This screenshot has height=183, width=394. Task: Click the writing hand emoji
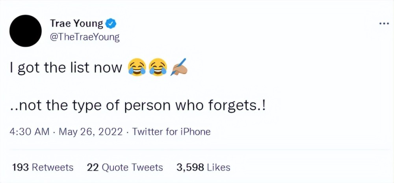click(x=178, y=67)
